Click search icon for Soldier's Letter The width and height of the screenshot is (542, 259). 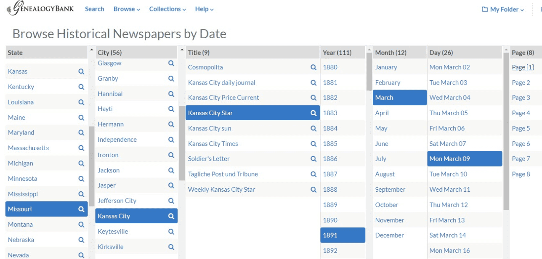[314, 159]
